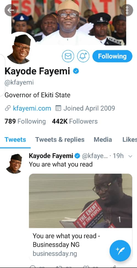Image resolution: width=137 pixels, height=268 pixels.
Task: Open the Media tab
Action: tap(103, 140)
